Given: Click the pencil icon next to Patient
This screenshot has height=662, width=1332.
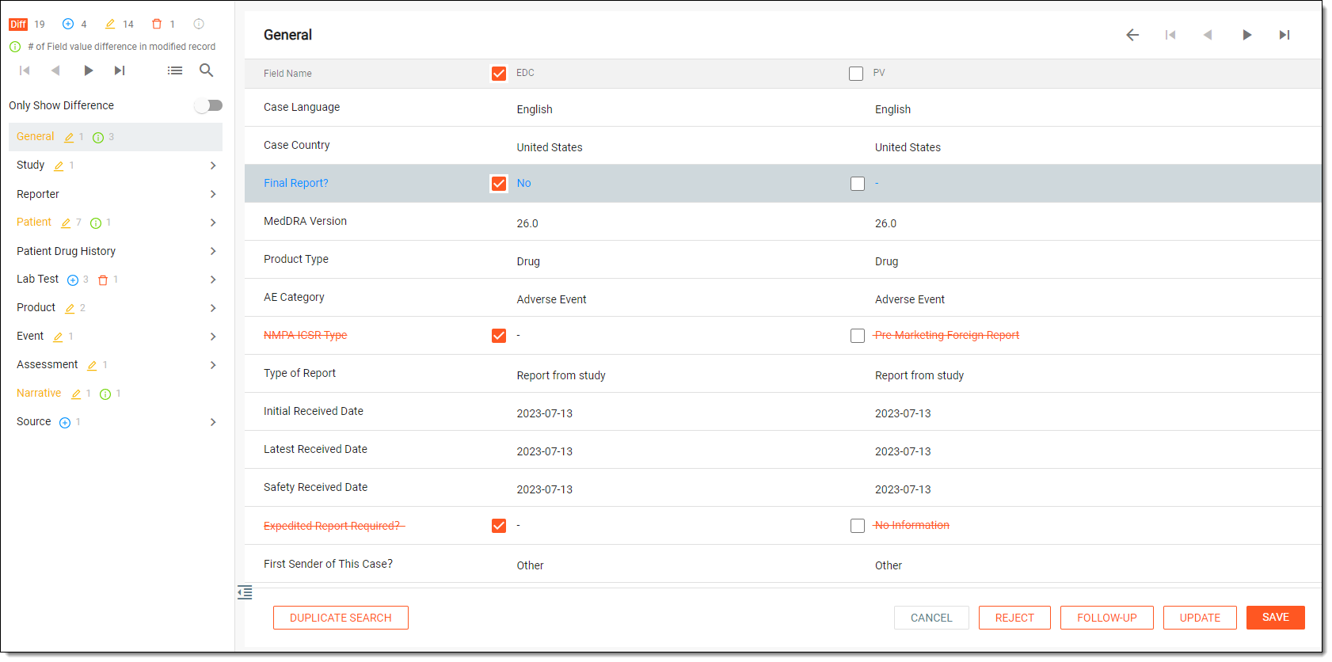Looking at the screenshot, I should [66, 223].
